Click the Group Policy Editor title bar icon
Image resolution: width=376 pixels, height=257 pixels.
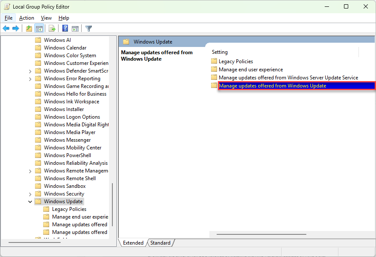[7, 6]
